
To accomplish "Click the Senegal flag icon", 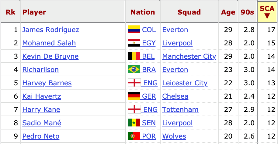I will pos(134,123).
